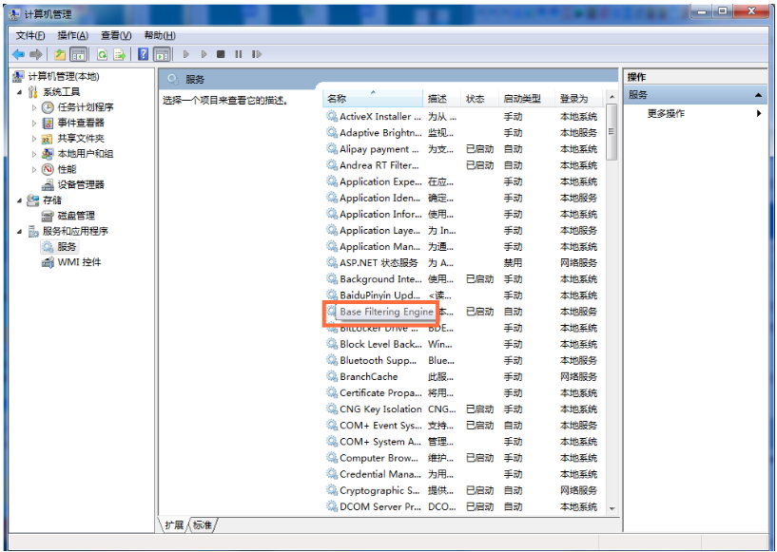Image resolution: width=777 pixels, height=552 pixels.
Task: Select the Cryptographic Services row
Action: click(x=463, y=490)
